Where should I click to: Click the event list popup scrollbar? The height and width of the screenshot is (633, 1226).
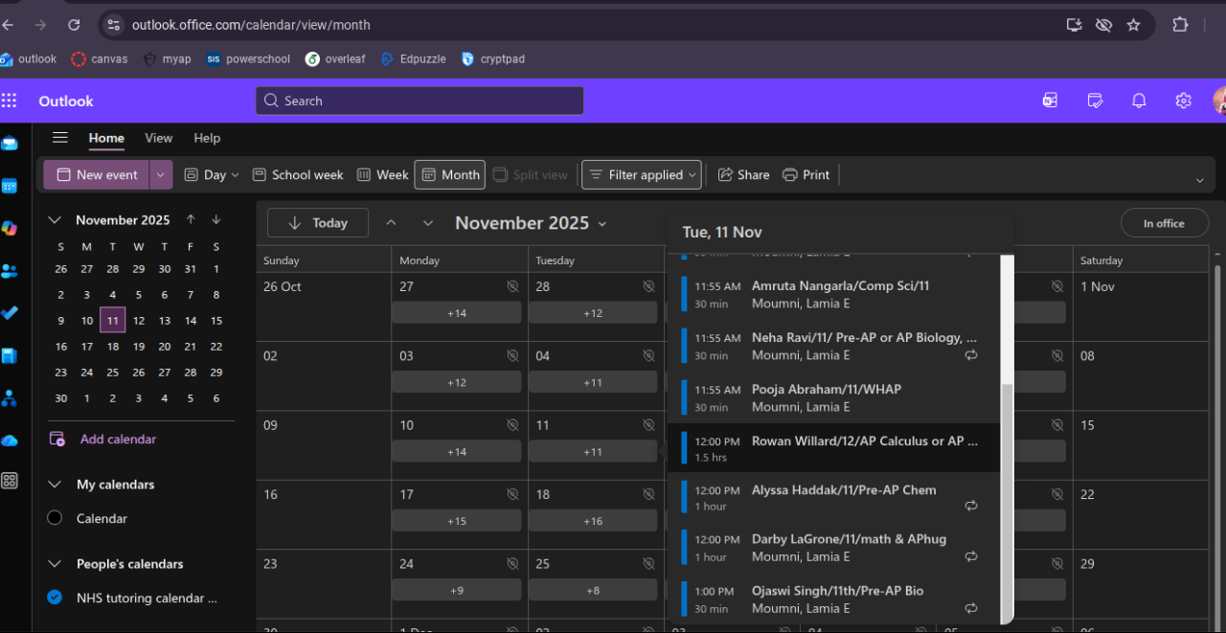[1006, 498]
